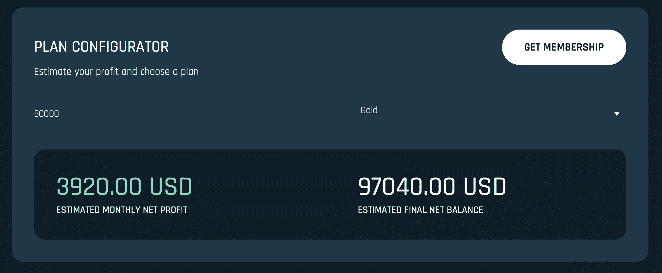Click the ESTIMATED MONTHLY NET PROFIT label
This screenshot has height=273, width=662.
tap(122, 210)
